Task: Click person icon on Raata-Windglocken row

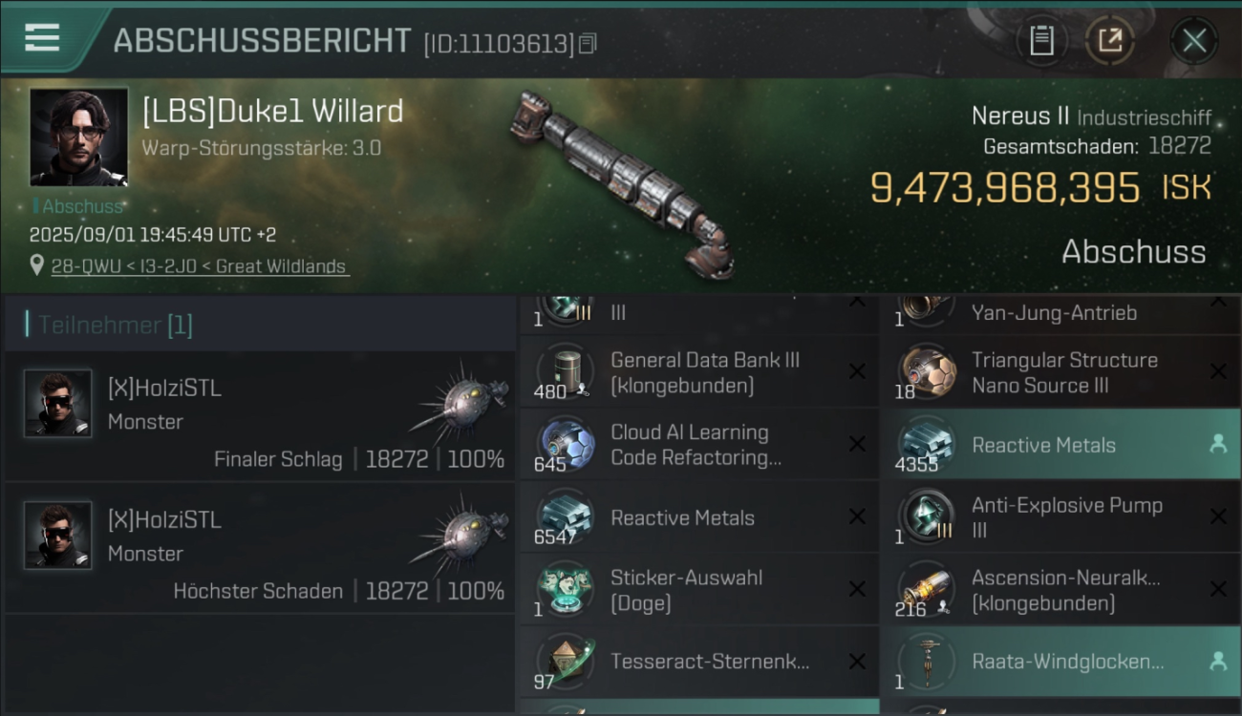Action: [1217, 661]
